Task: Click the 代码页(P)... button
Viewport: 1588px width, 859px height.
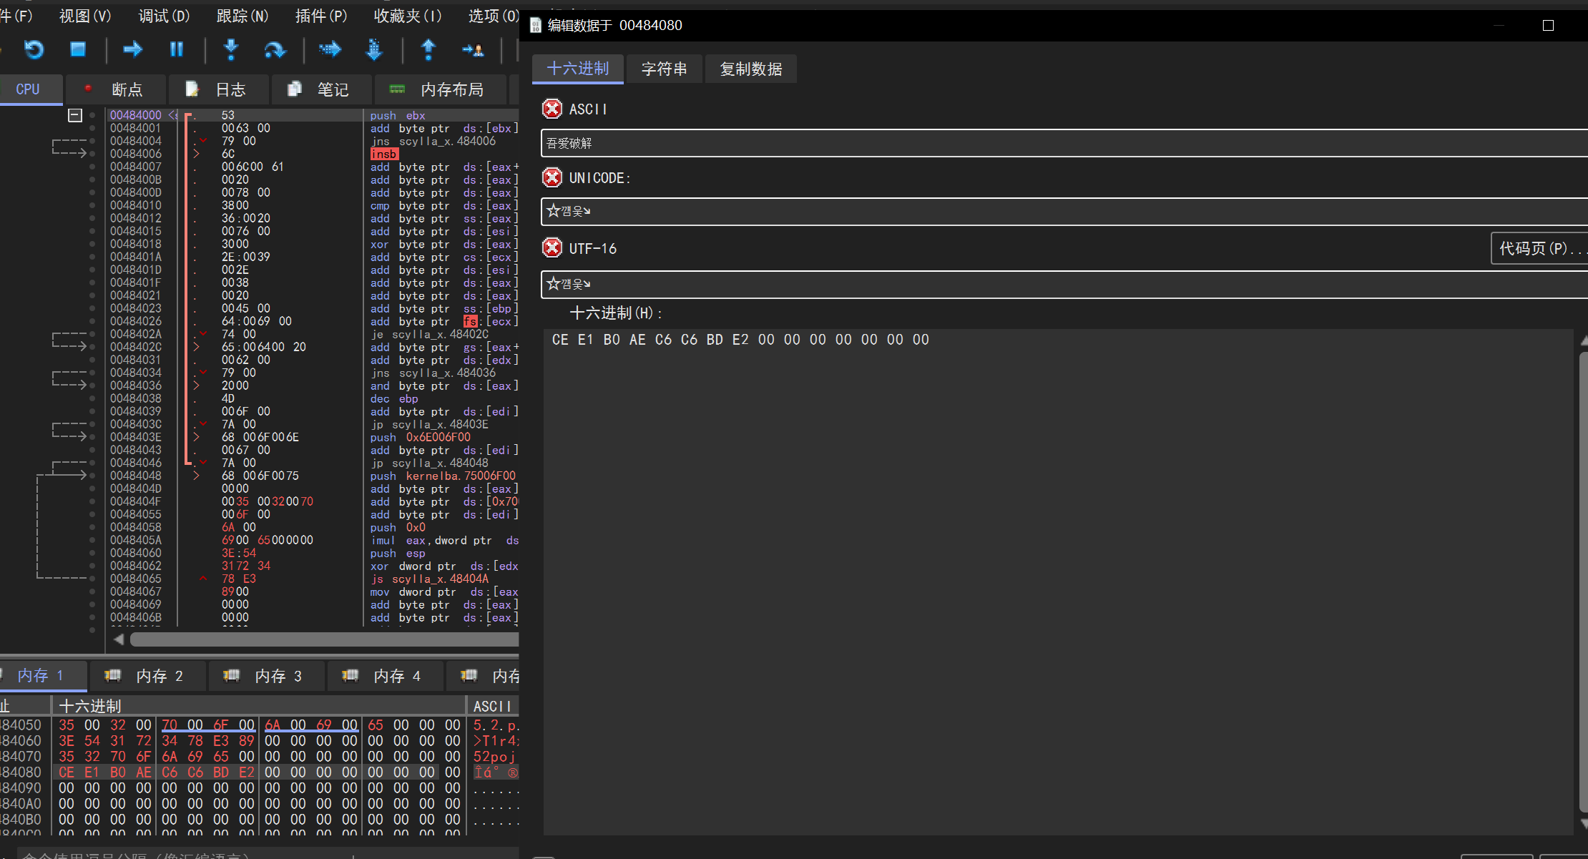Action: pos(1539,248)
